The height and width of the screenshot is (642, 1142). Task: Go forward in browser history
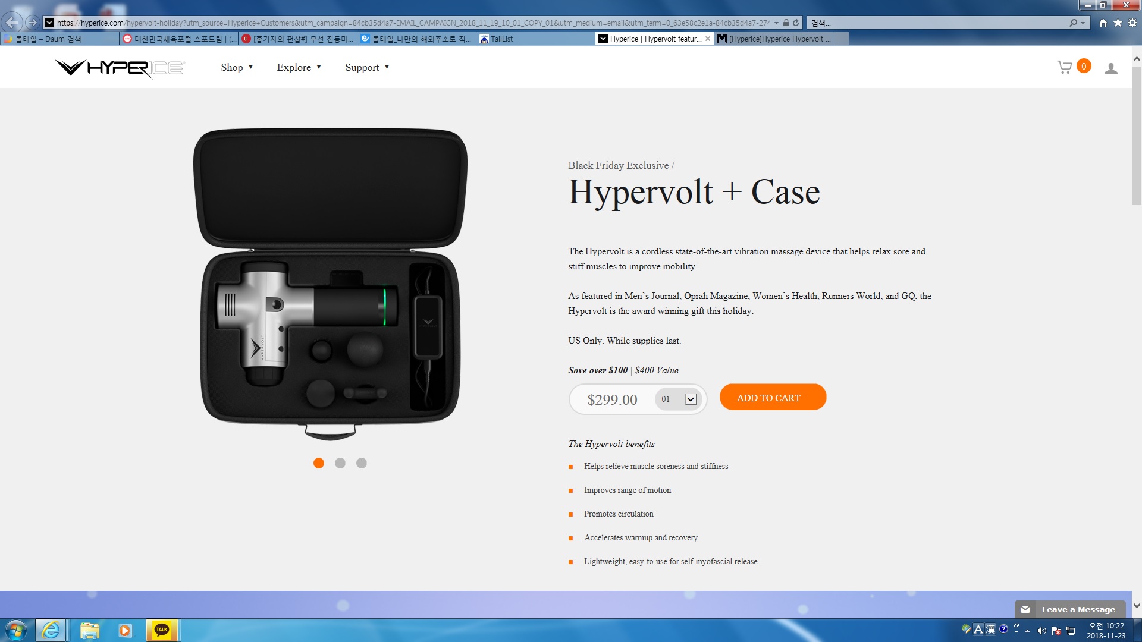pos(33,23)
